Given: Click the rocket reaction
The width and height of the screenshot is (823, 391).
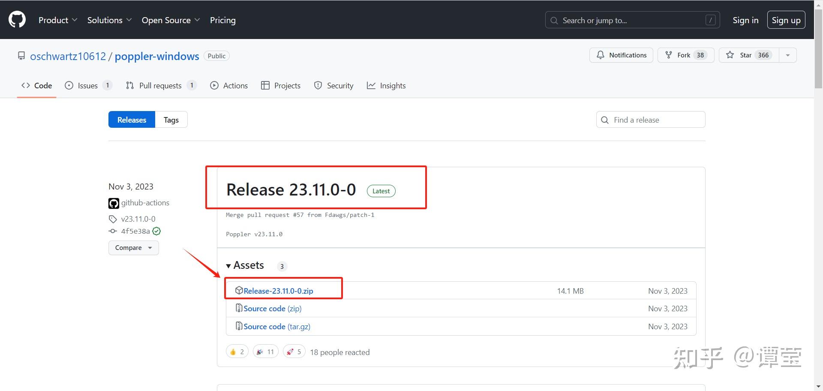Looking at the screenshot, I should pyautogui.click(x=294, y=352).
